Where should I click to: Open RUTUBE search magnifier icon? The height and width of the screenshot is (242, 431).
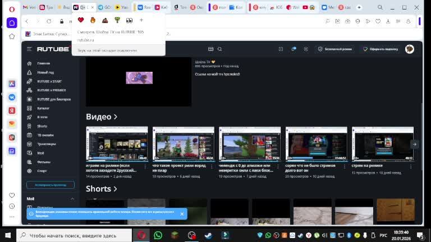point(220,49)
